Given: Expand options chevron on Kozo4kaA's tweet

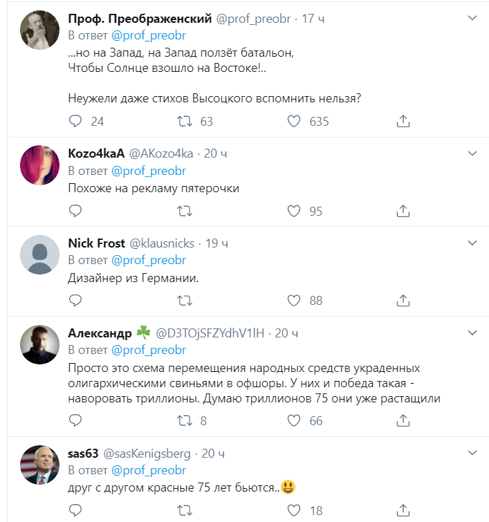Looking at the screenshot, I should pyautogui.click(x=472, y=153).
